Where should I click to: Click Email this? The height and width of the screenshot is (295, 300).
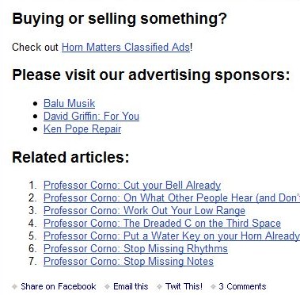coord(131,286)
